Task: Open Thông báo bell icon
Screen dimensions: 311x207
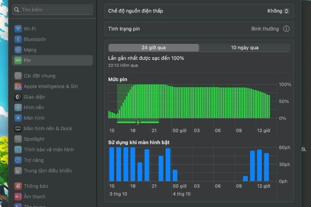Action: click(18, 186)
